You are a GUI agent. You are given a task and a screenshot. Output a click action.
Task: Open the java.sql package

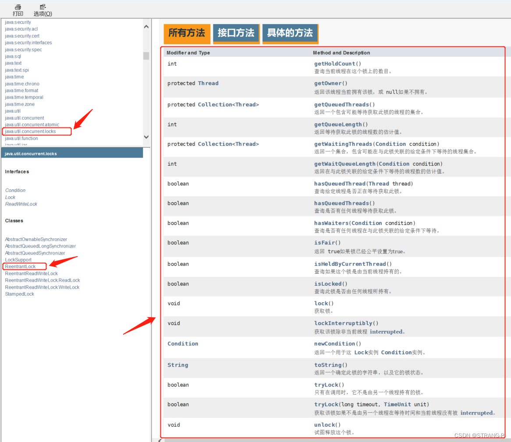[13, 57]
